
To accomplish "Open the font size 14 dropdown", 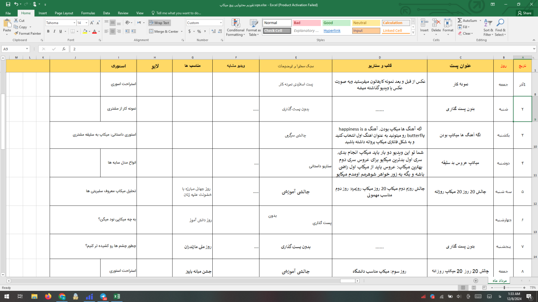I will 86,23.
